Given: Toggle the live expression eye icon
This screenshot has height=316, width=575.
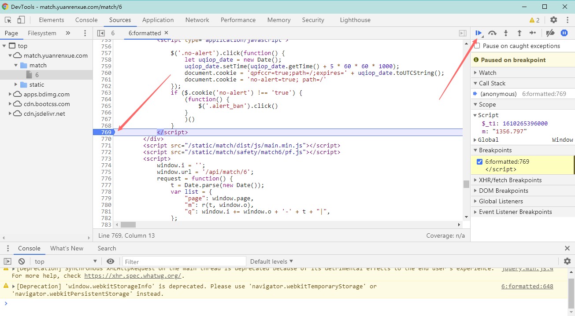Looking at the screenshot, I should [x=111, y=261].
